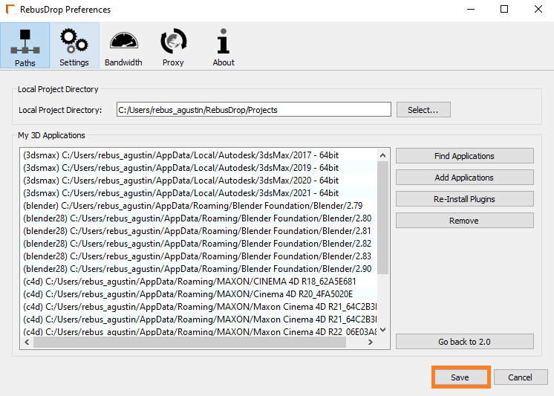Click the Add Applications button
Viewport: 554px width, 396px height.
(464, 178)
